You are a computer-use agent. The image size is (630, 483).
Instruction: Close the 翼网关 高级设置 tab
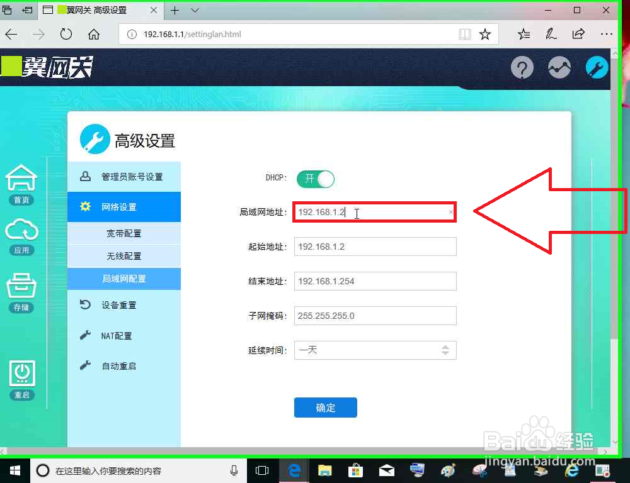(154, 10)
